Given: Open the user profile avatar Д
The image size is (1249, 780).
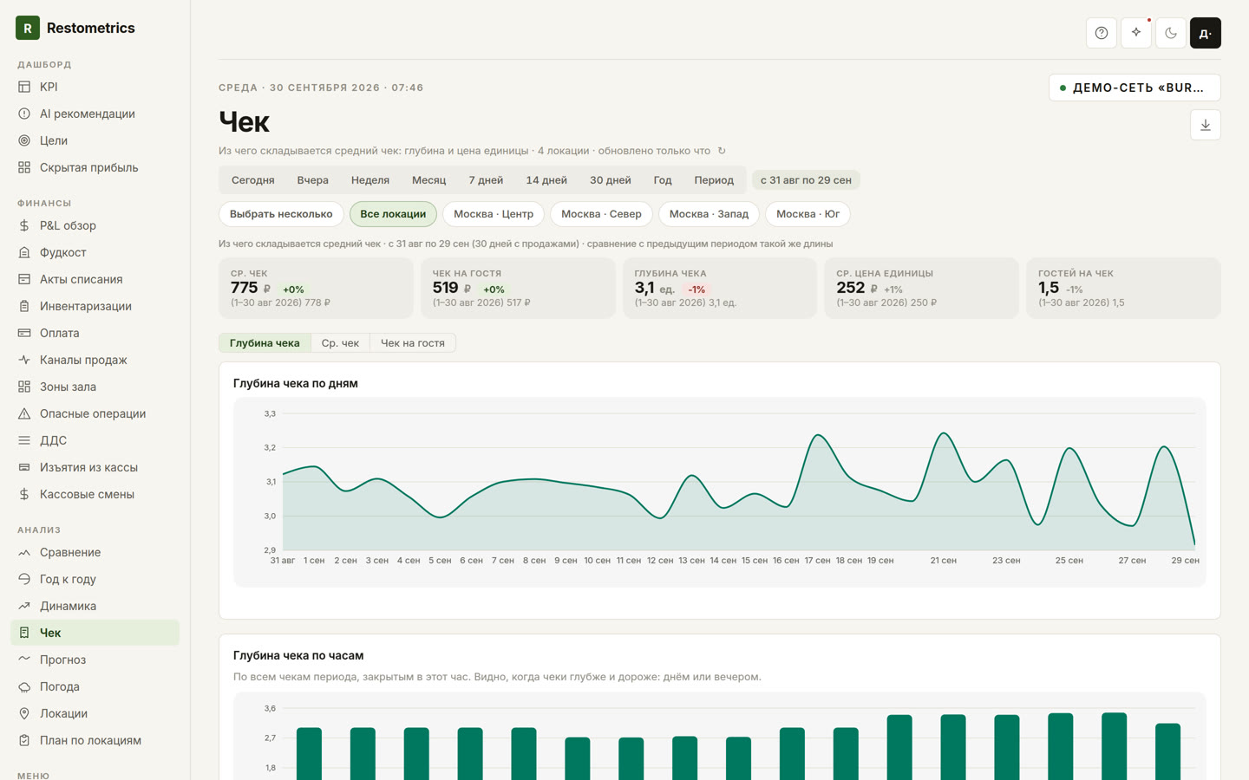Looking at the screenshot, I should pos(1206,33).
